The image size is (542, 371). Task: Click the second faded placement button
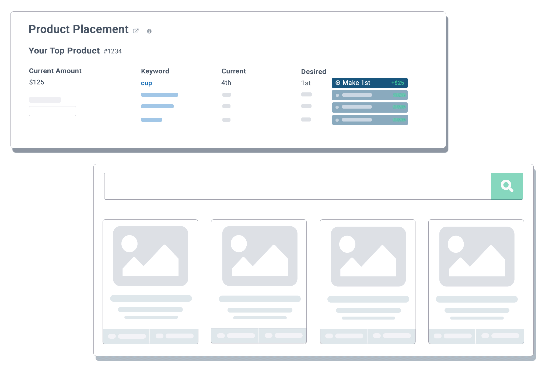[x=370, y=95]
